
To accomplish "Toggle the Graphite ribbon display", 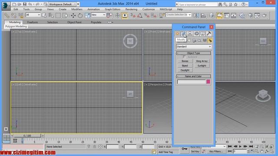I will pyautogui.click(x=220, y=16).
